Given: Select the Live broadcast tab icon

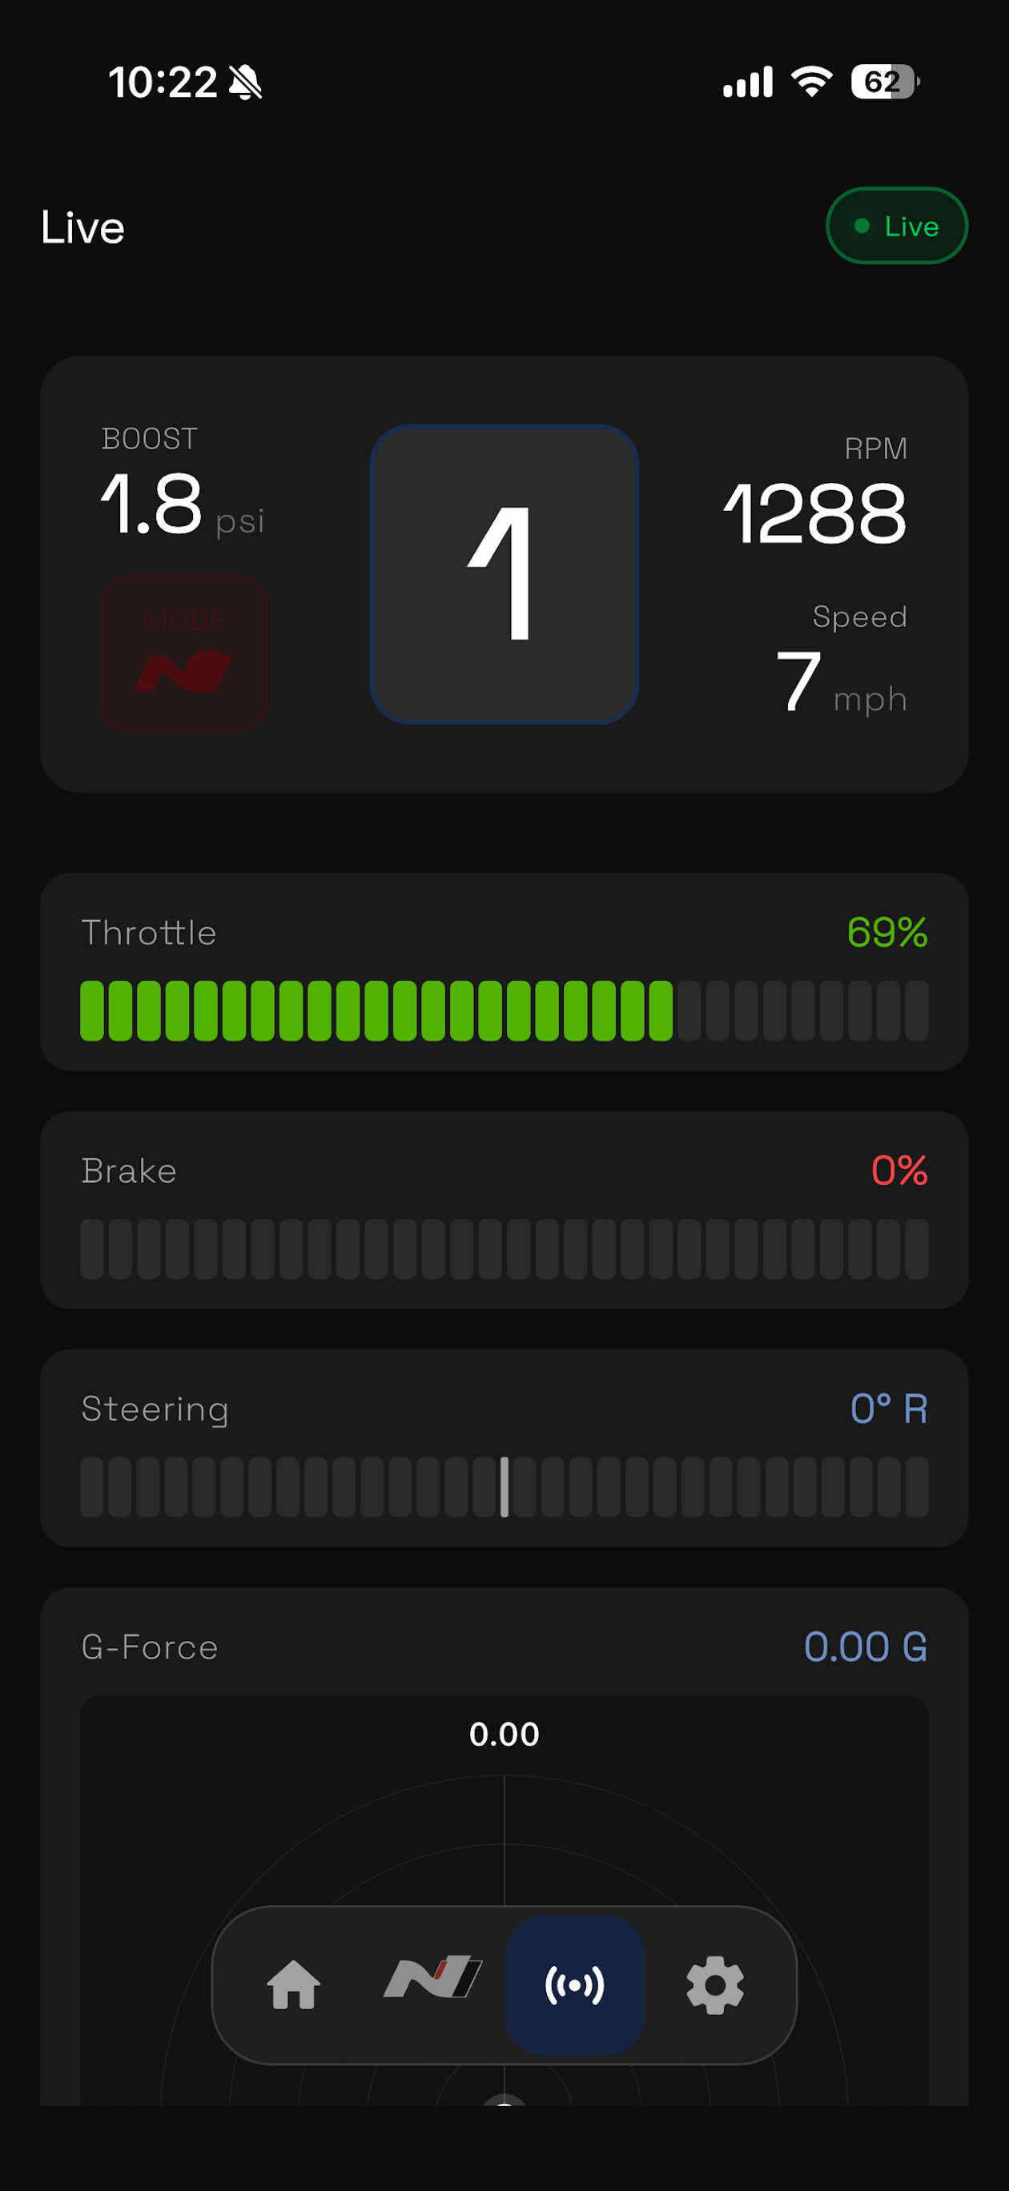Looking at the screenshot, I should (574, 1985).
